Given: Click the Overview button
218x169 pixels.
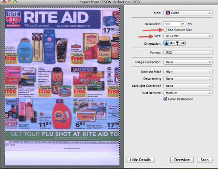Looking at the screenshot, I should pyautogui.click(x=182, y=160).
